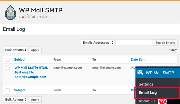Tick the select-all checkbox in the table header

coord(8,60)
